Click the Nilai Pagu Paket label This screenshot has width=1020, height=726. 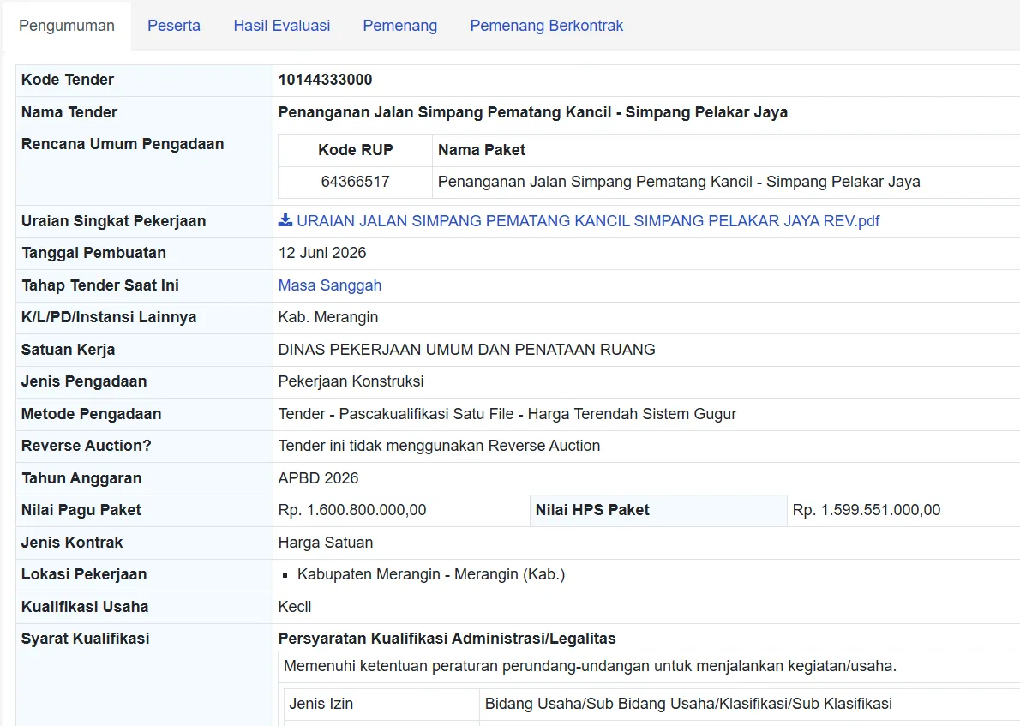(x=81, y=511)
